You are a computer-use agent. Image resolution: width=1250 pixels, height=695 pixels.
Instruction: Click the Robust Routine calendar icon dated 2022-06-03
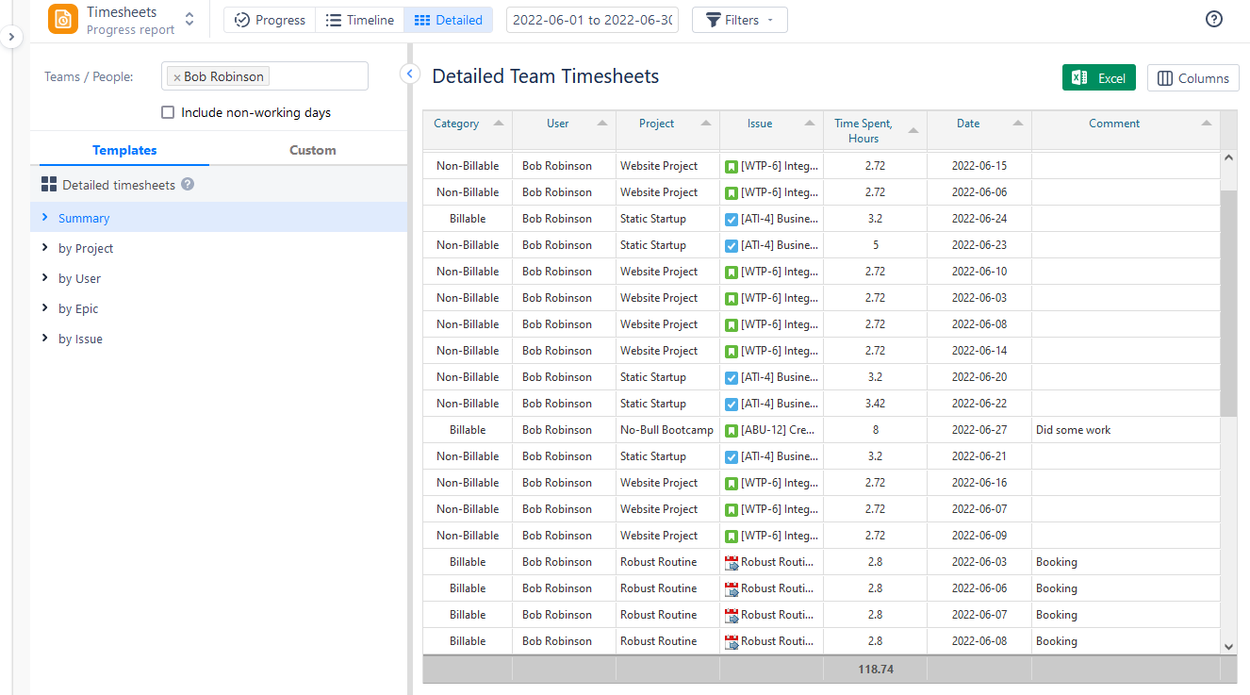coord(732,562)
